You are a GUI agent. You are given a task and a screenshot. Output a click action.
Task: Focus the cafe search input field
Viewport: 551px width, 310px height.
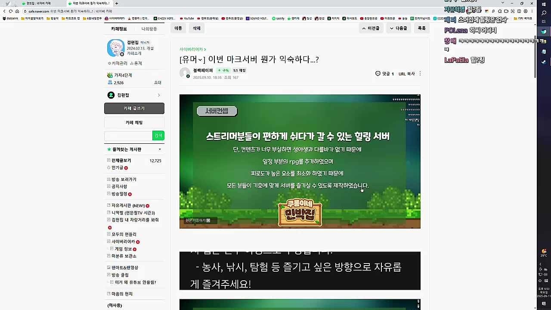[x=128, y=136]
